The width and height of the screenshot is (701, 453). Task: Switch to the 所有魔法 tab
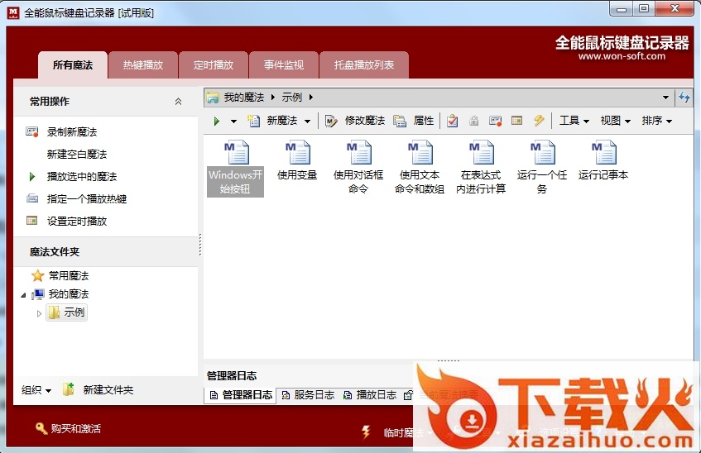(x=73, y=65)
